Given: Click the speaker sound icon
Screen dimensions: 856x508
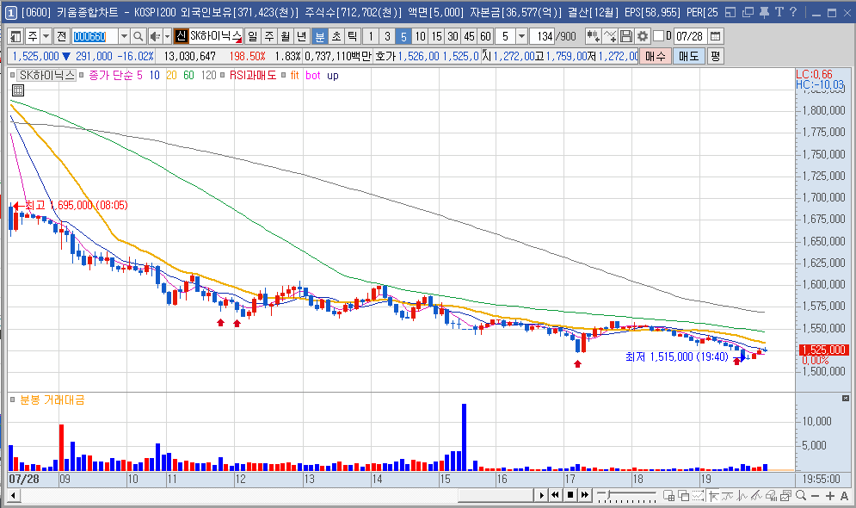Looking at the screenshot, I should [x=155, y=37].
